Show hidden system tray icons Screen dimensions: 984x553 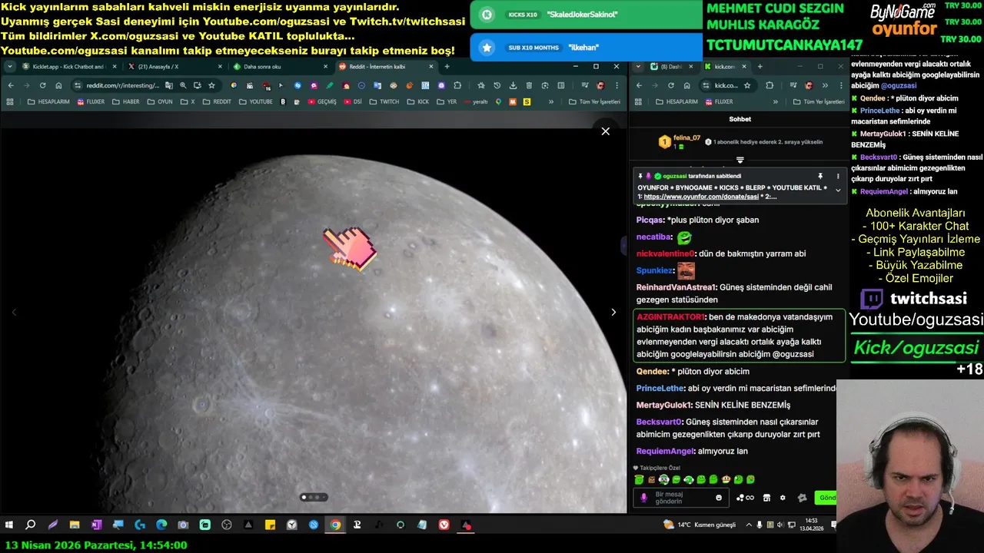tap(749, 525)
